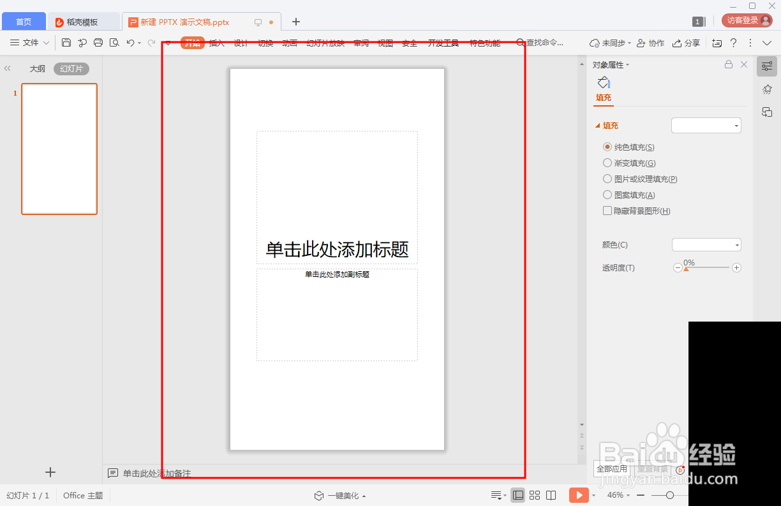781x506 pixels.
Task: Expand slideshow options arrow beside play button
Action: click(594, 496)
